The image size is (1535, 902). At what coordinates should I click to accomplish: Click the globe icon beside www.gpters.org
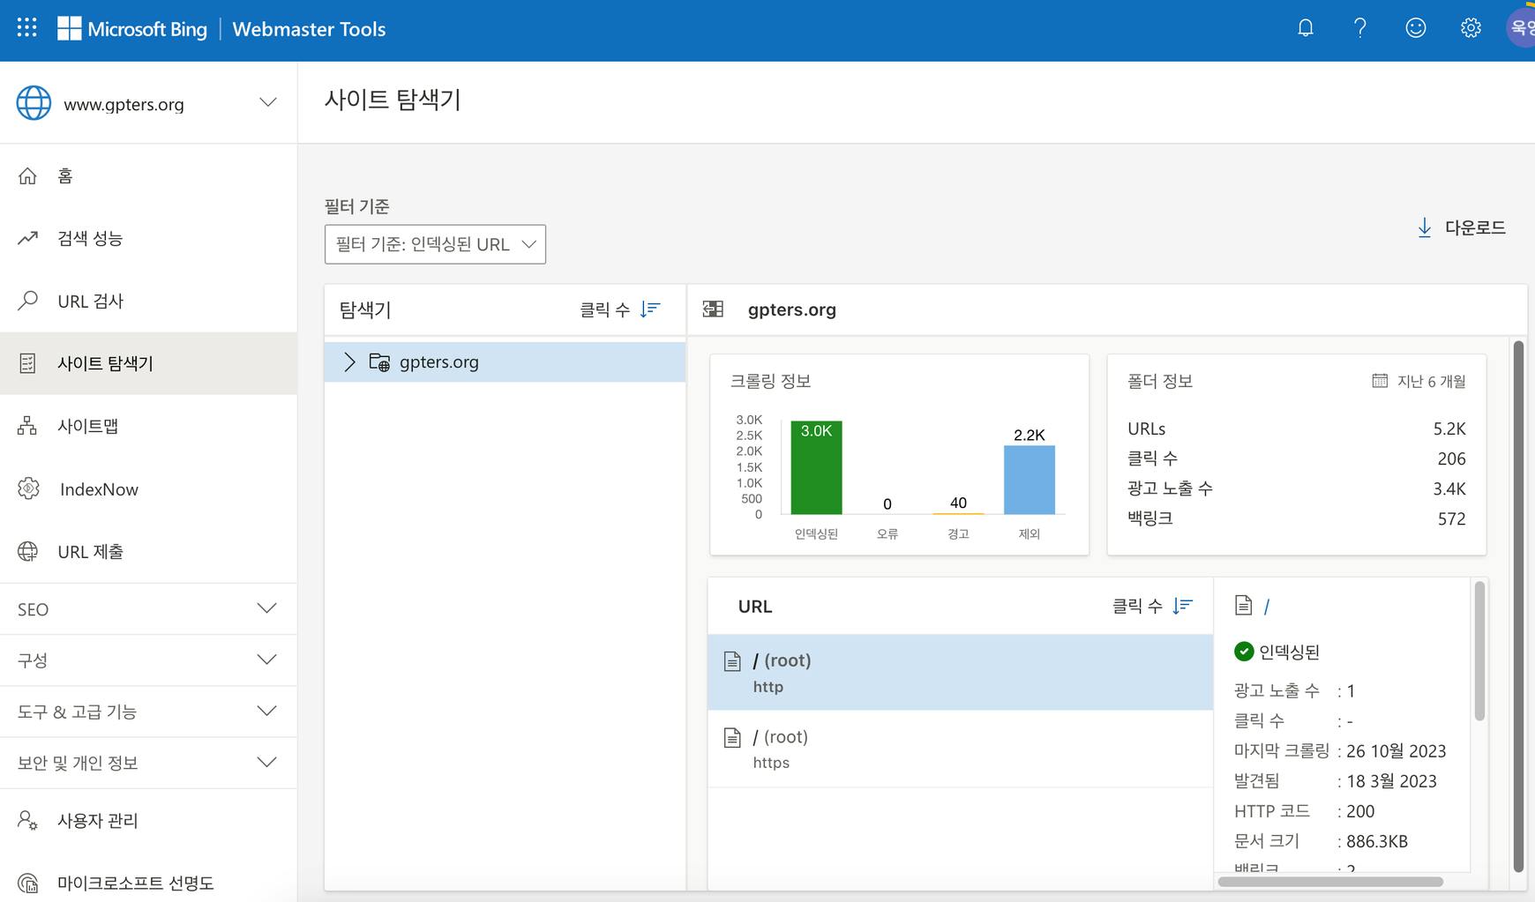tap(34, 103)
